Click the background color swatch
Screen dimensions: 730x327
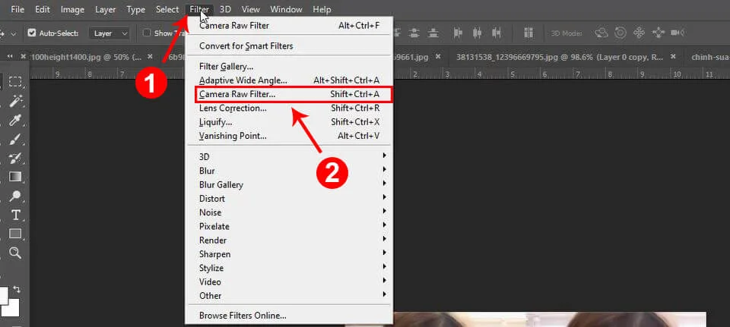coord(12,308)
